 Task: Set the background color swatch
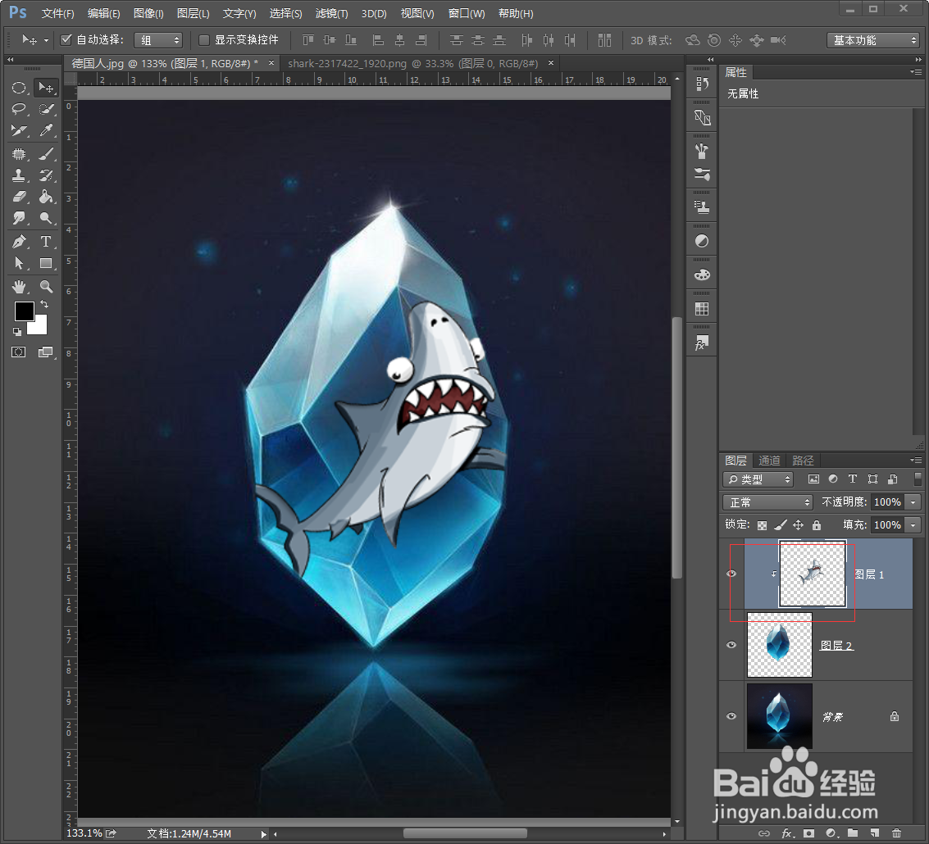click(40, 328)
